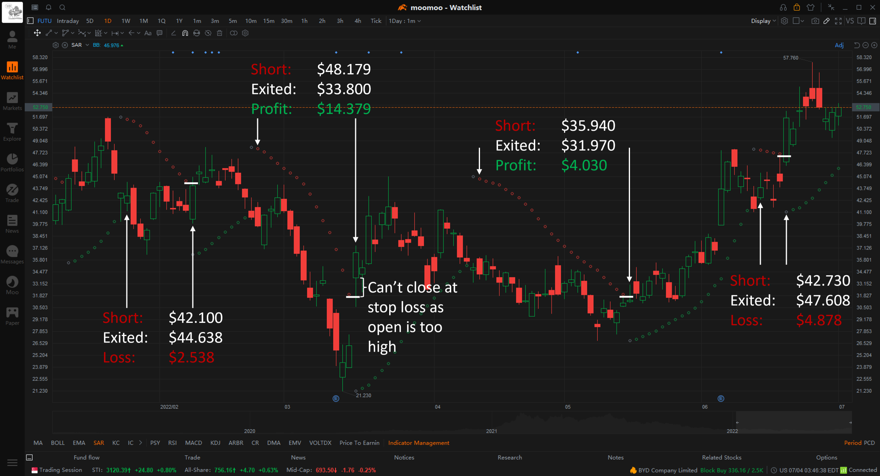Expand the Display options dropdown
Screen dimensions: 880x476
coord(762,21)
